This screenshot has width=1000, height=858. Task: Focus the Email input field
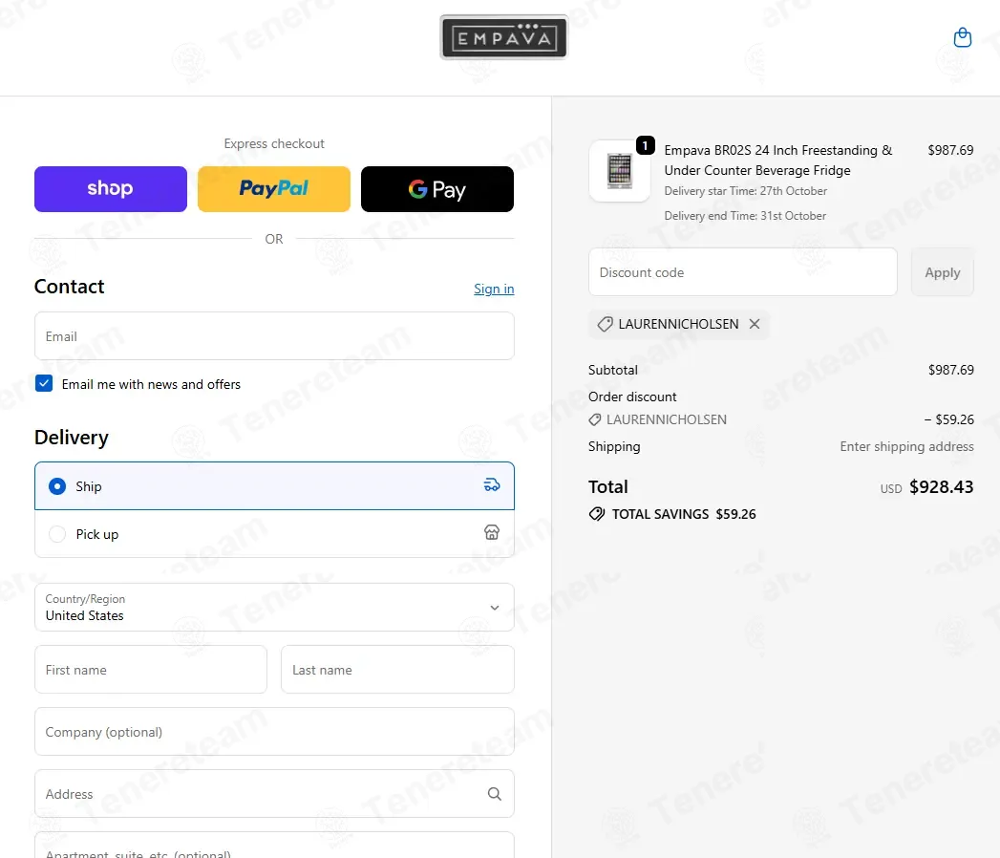(274, 336)
